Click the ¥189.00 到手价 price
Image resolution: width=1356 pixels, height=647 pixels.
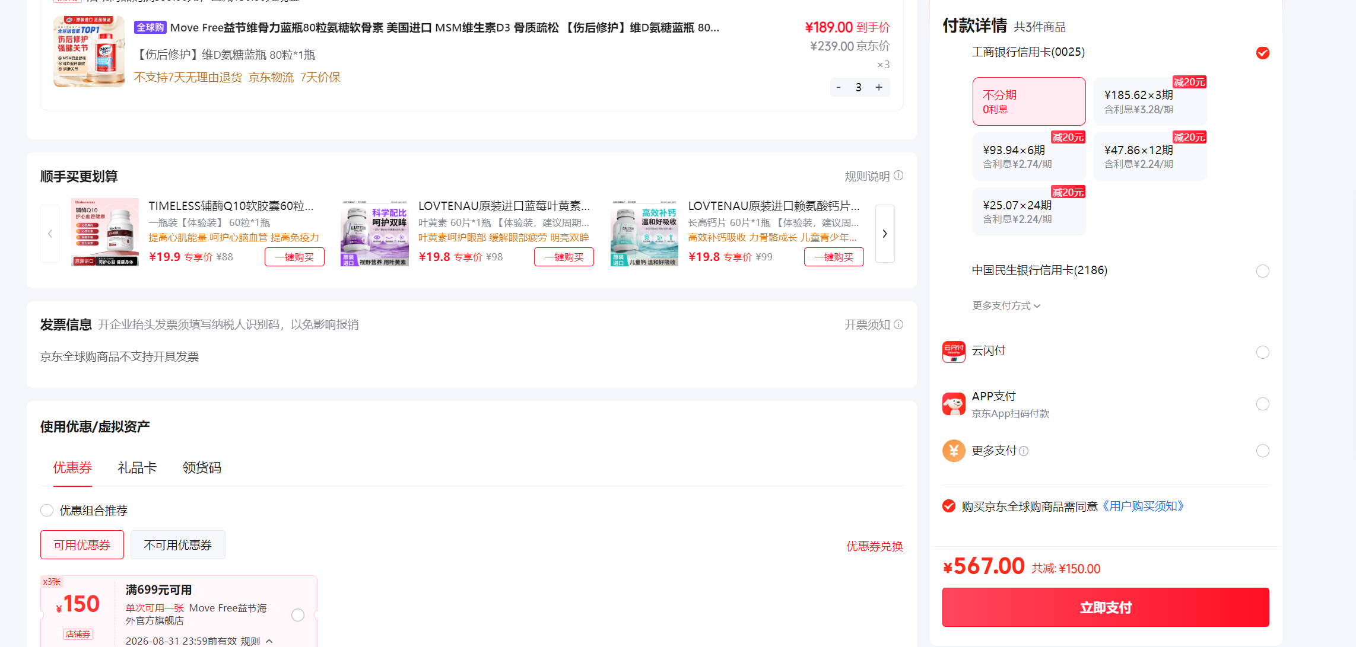(x=847, y=27)
